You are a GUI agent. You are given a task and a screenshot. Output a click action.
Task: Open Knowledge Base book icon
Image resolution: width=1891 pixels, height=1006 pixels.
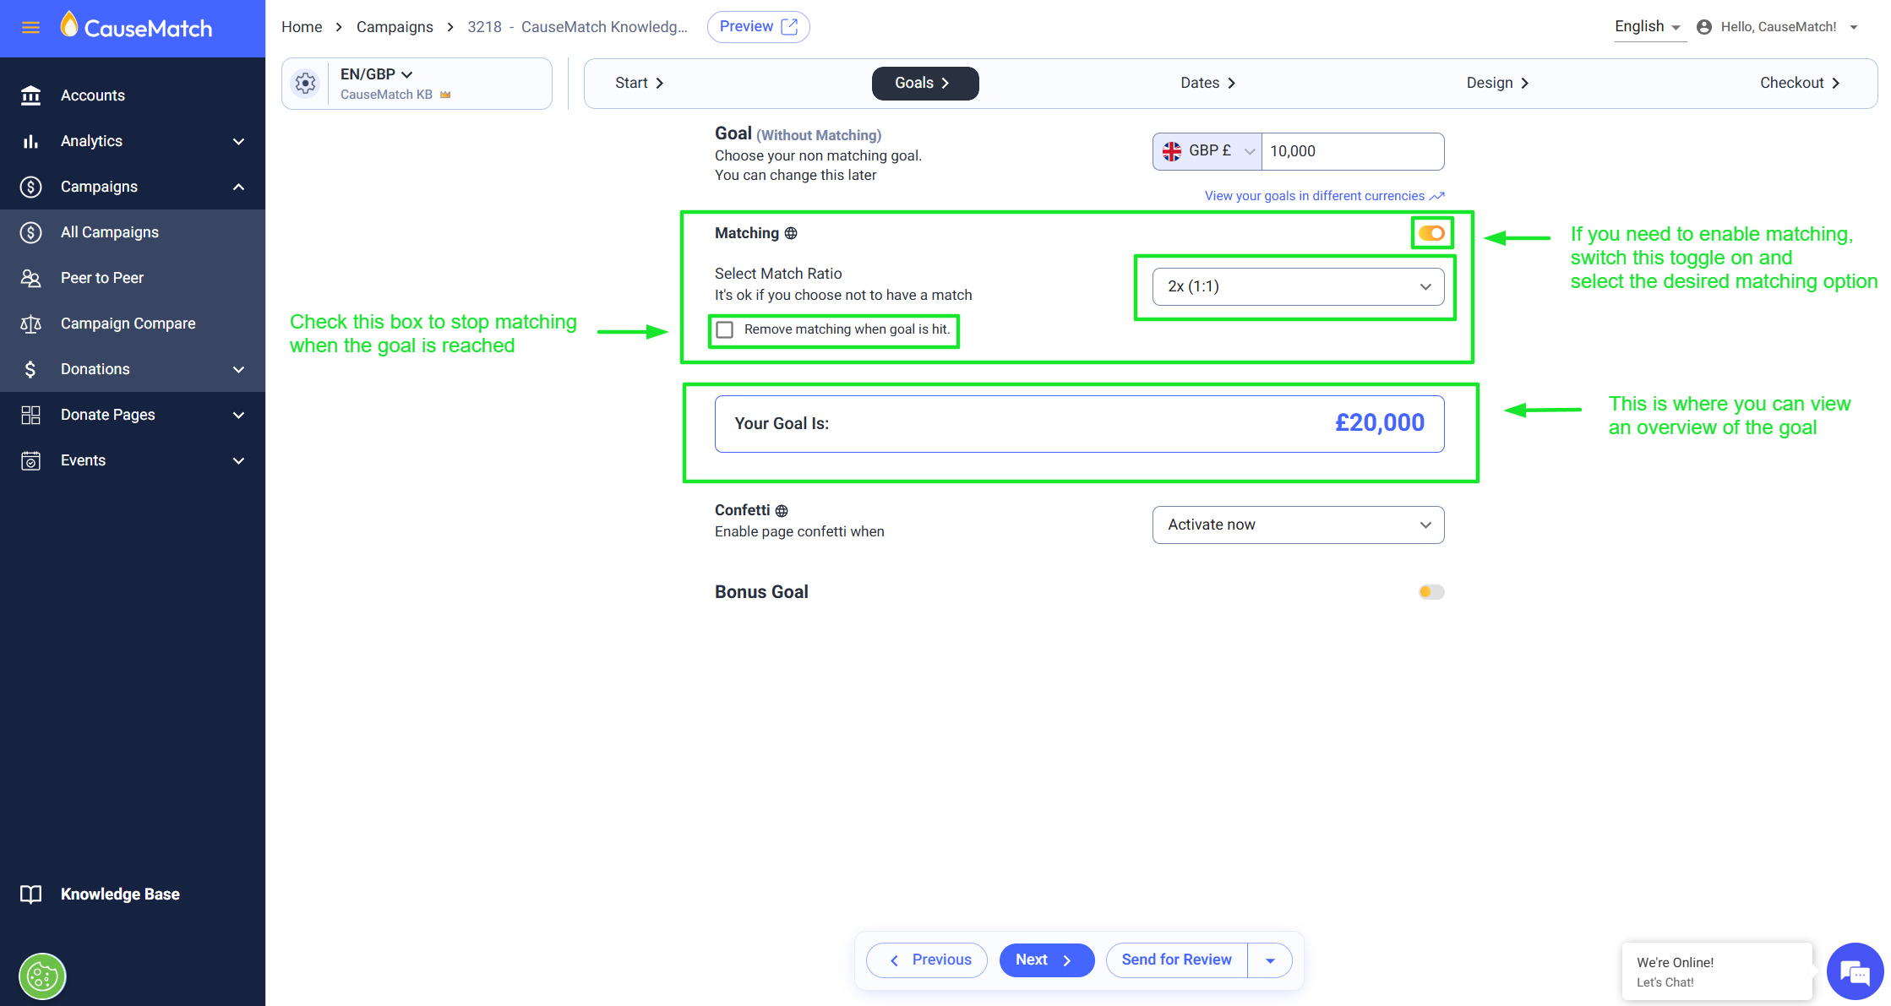(30, 895)
